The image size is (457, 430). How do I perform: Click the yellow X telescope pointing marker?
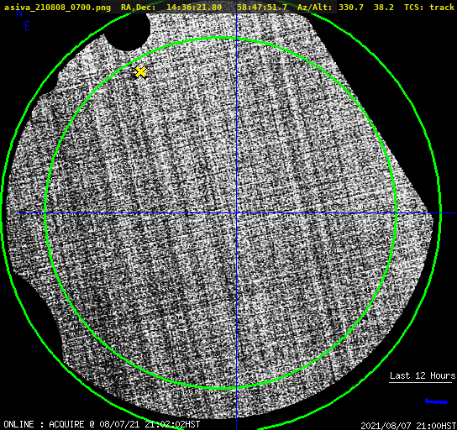pos(141,72)
